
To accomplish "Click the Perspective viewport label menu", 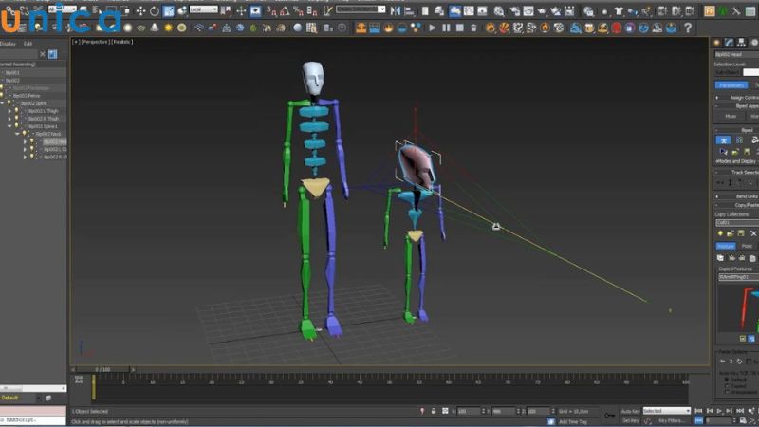I will 94,42.
